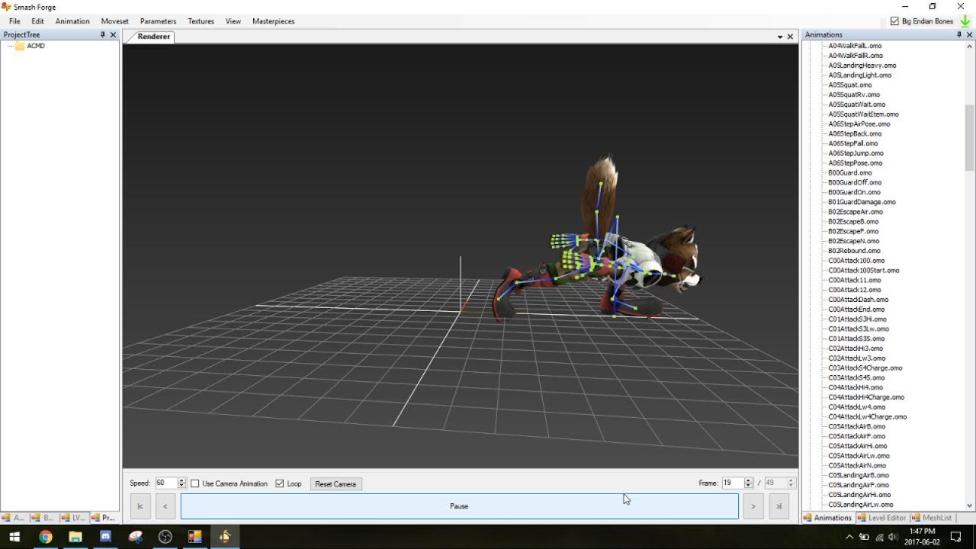Switch to the 'B...' left panel tab

pyautogui.click(x=44, y=518)
